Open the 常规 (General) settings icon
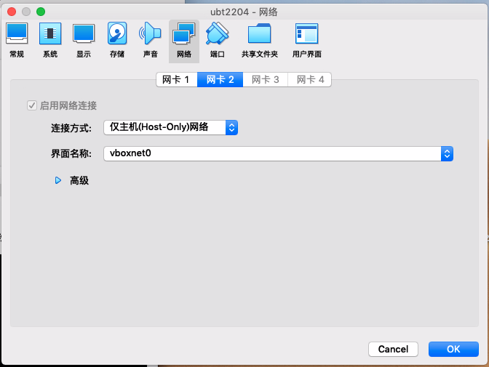Screen dimensions: 489x367 click(x=16, y=39)
